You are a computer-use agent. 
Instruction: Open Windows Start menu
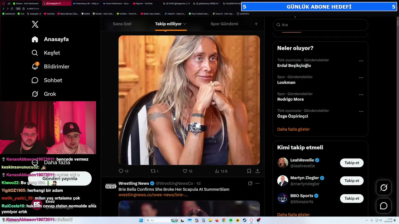[x=141, y=220]
